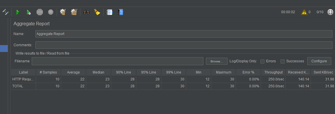This screenshot has width=335, height=114.
Task: Click Start no pauses icon
Action: tap(29, 12)
